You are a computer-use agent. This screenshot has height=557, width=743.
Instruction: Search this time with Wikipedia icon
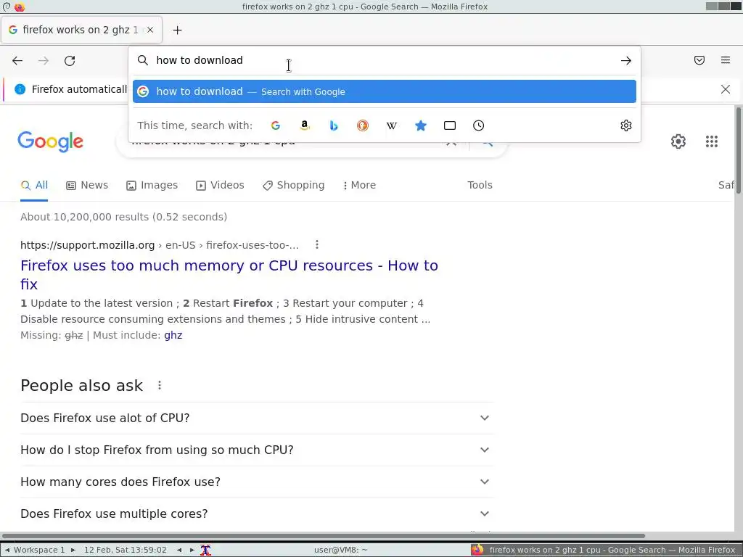pyautogui.click(x=391, y=125)
